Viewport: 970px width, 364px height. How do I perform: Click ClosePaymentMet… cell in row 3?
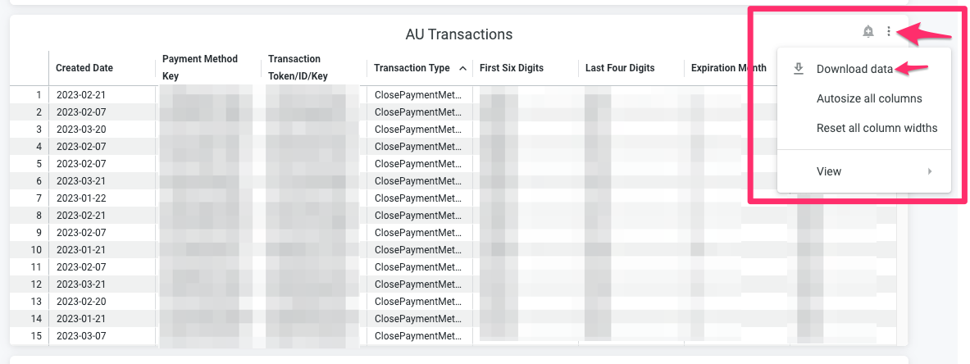419,130
